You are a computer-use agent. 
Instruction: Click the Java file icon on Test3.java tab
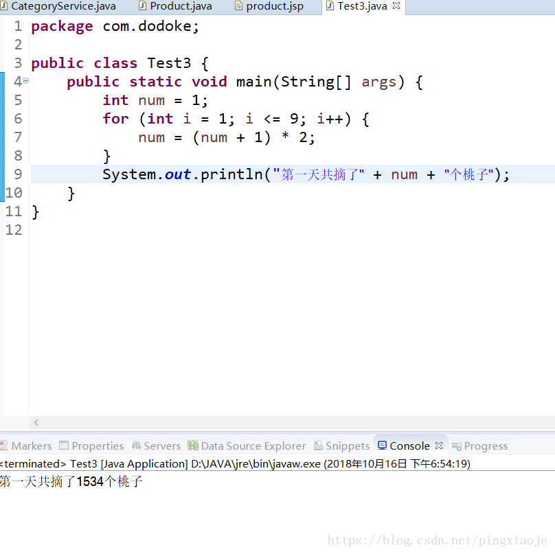coord(330,6)
